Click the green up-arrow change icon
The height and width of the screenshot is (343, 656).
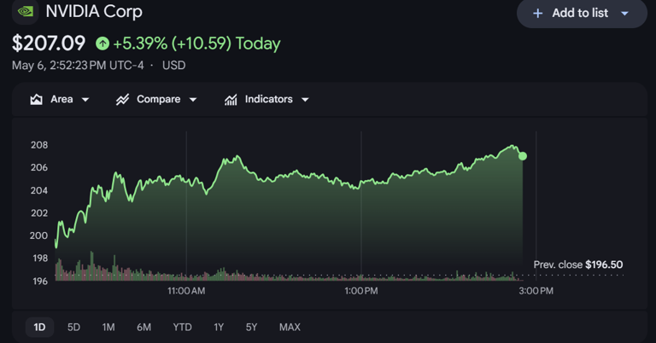pyautogui.click(x=102, y=44)
